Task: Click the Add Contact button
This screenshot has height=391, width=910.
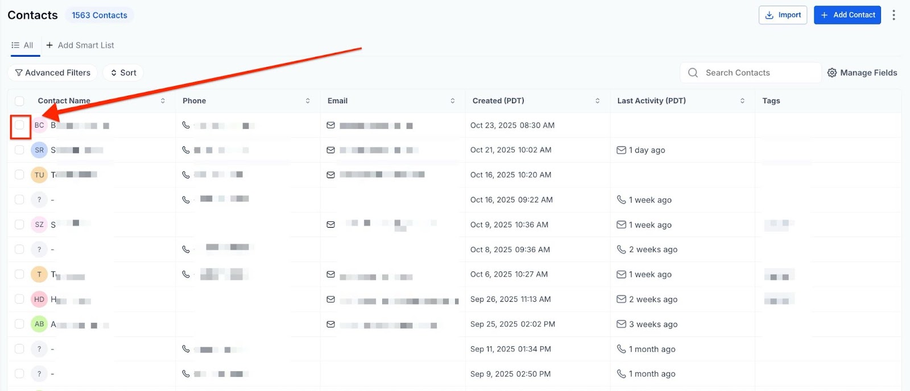Action: point(847,15)
